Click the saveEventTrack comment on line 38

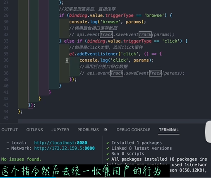132,73
